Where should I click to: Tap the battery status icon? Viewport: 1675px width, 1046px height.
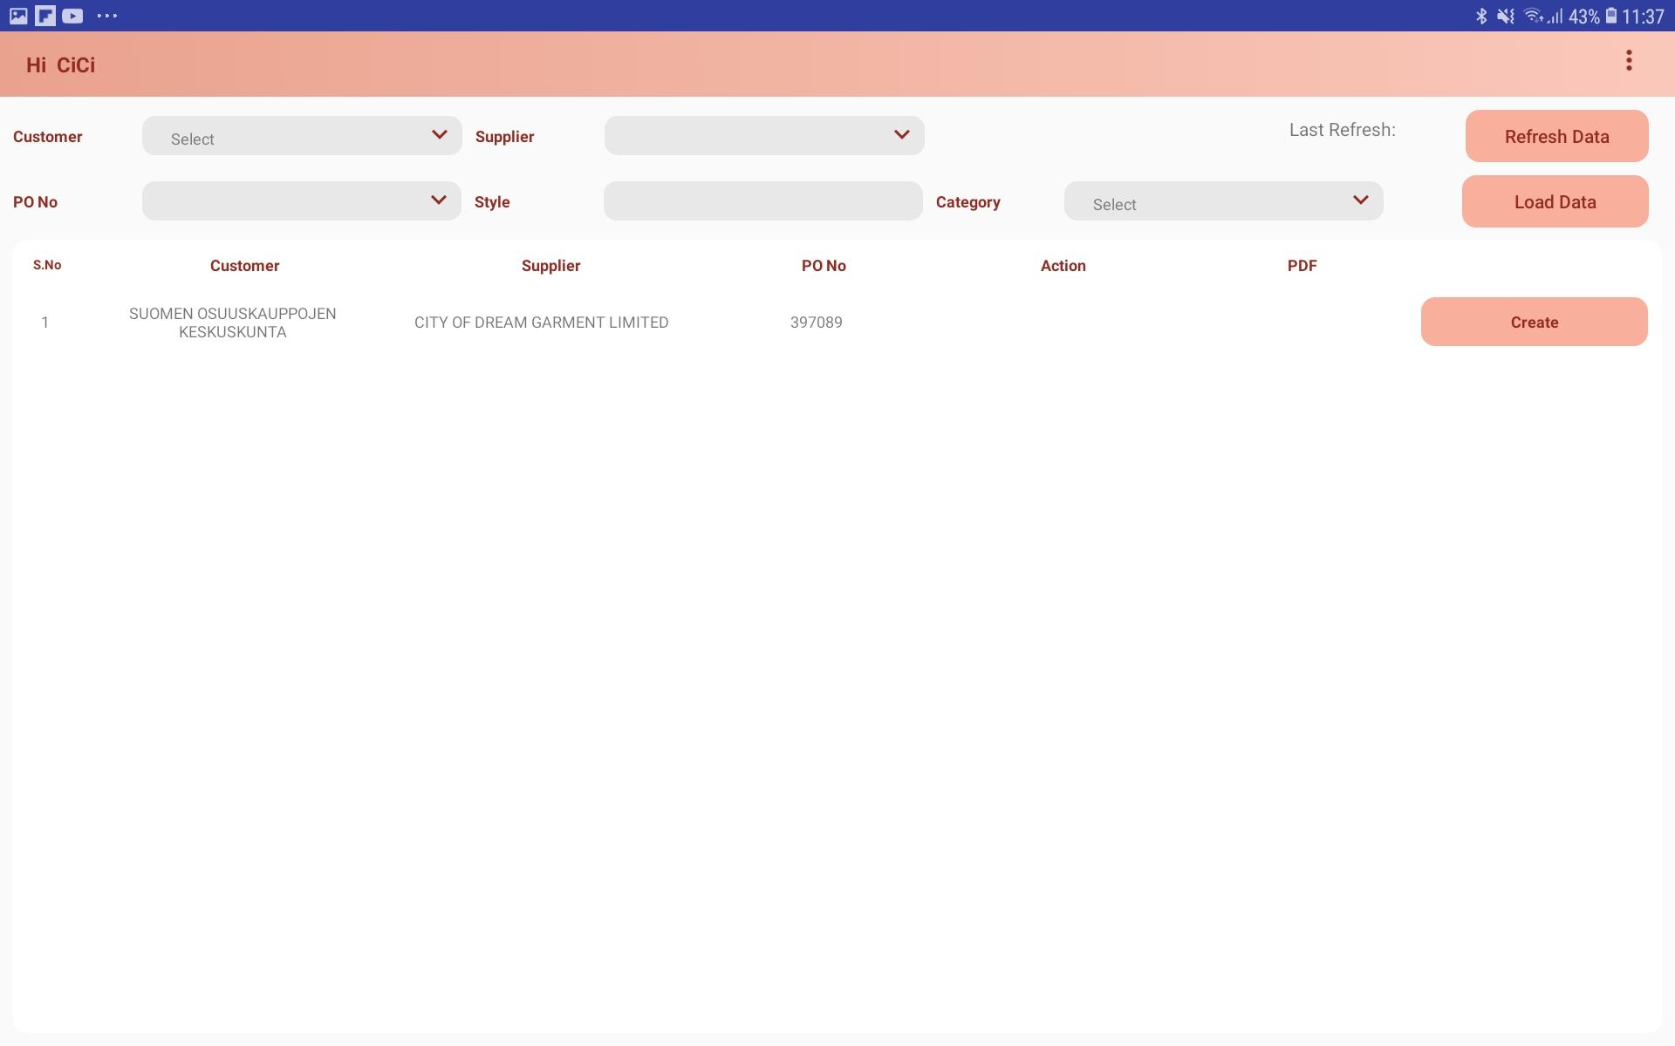[1611, 16]
